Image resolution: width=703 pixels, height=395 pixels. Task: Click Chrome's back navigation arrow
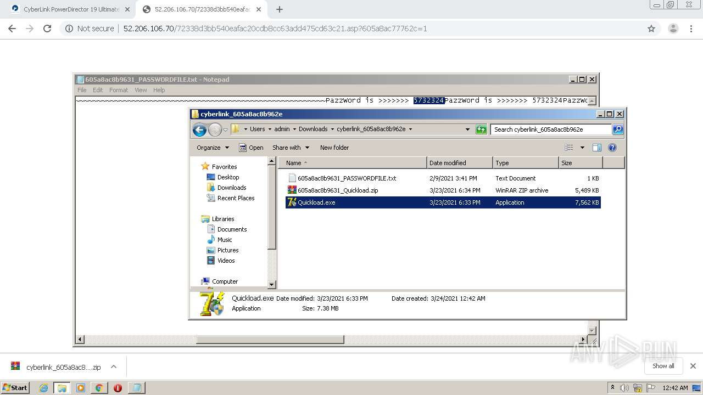point(12,29)
